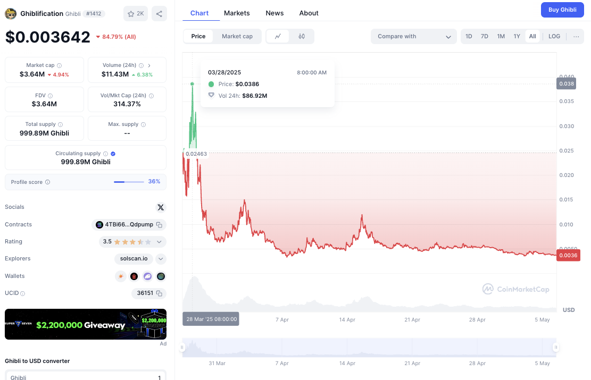Screen dimensions: 591x380
Task: Open FDV info tooltip icon
Action: pyautogui.click(x=50, y=96)
